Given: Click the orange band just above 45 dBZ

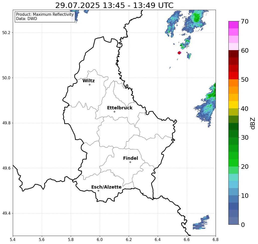Looking at the screenshot, I should (x=233, y=90).
